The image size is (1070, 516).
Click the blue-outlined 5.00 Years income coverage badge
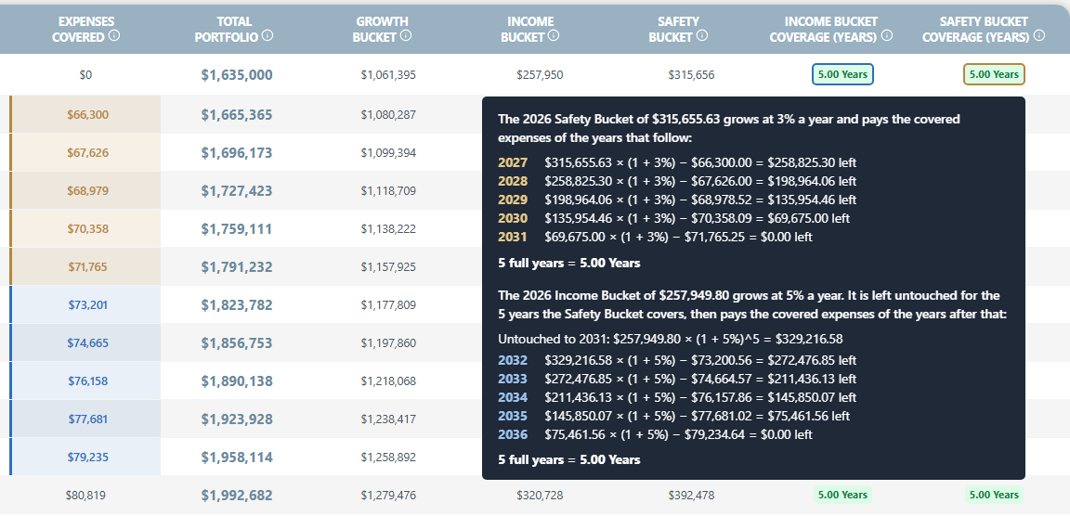(x=842, y=74)
